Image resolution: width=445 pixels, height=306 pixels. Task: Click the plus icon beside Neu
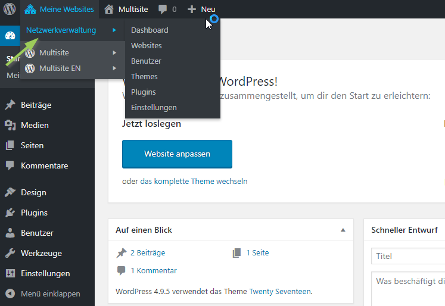tap(192, 10)
